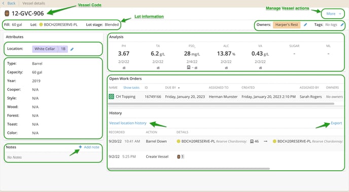Click the White Cellar location chip

pos(45,49)
